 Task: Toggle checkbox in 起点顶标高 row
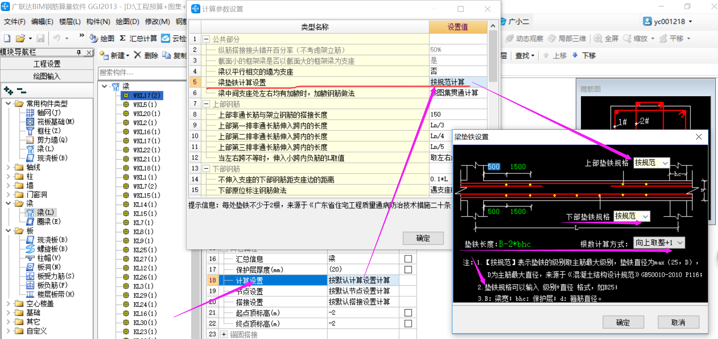(408, 313)
